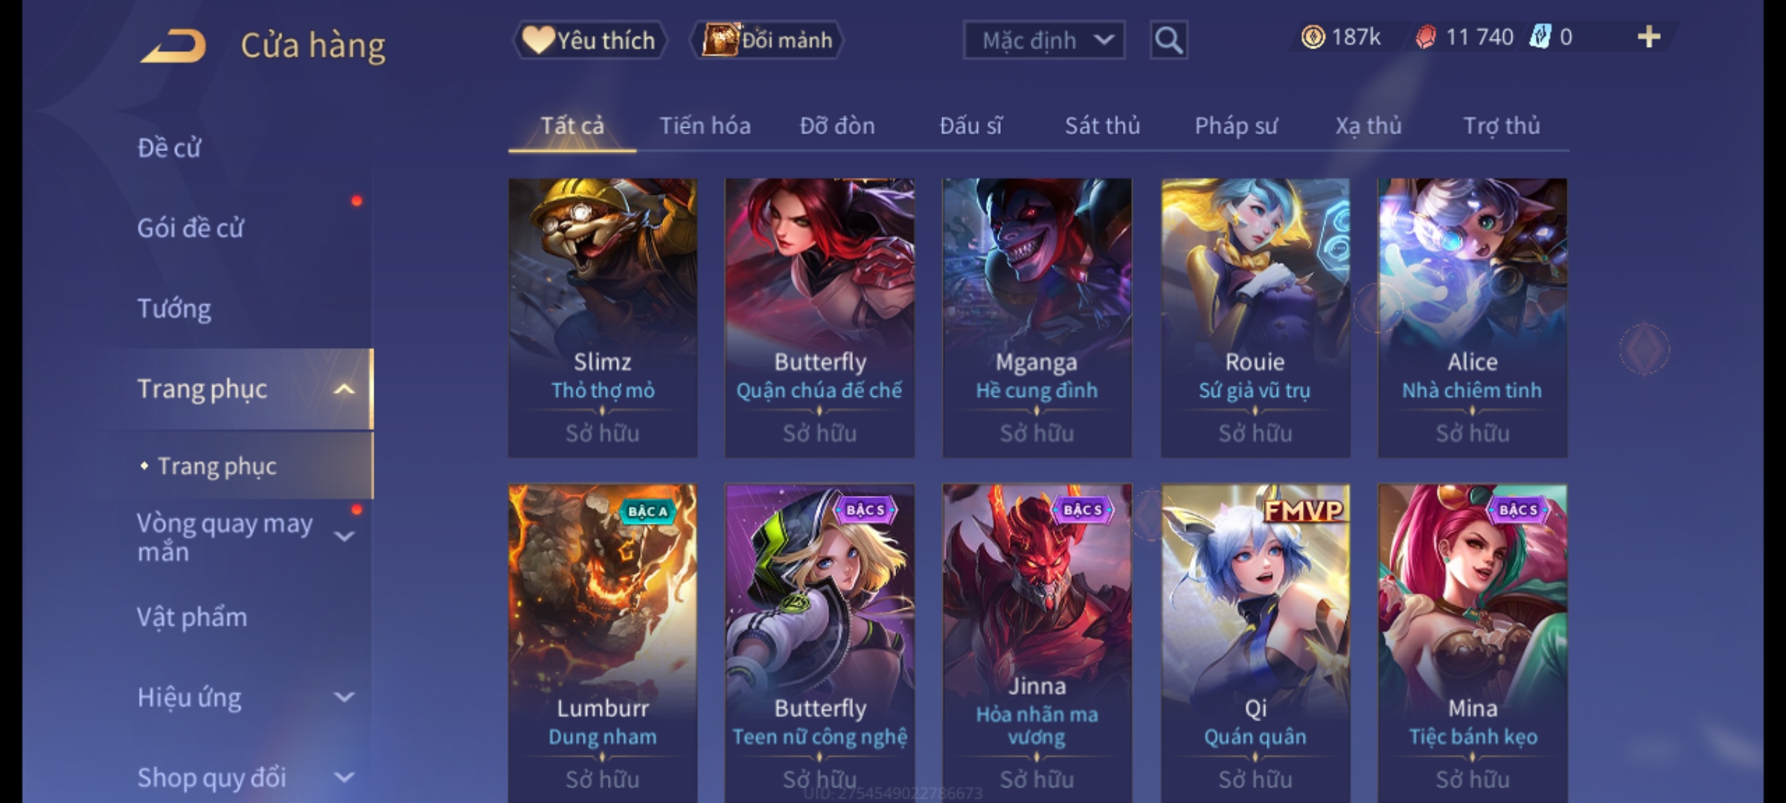The width and height of the screenshot is (1786, 803).
Task: Open Mganga Hề cung đình skin card
Action: (1037, 317)
